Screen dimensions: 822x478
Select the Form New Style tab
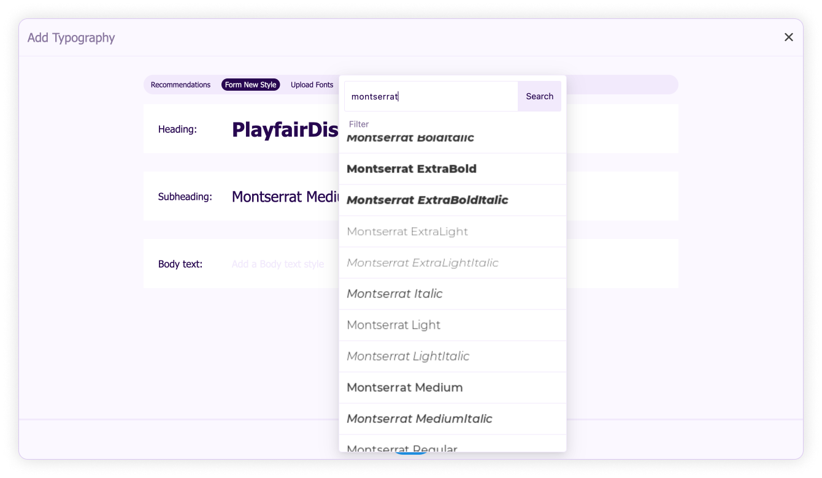click(x=250, y=85)
